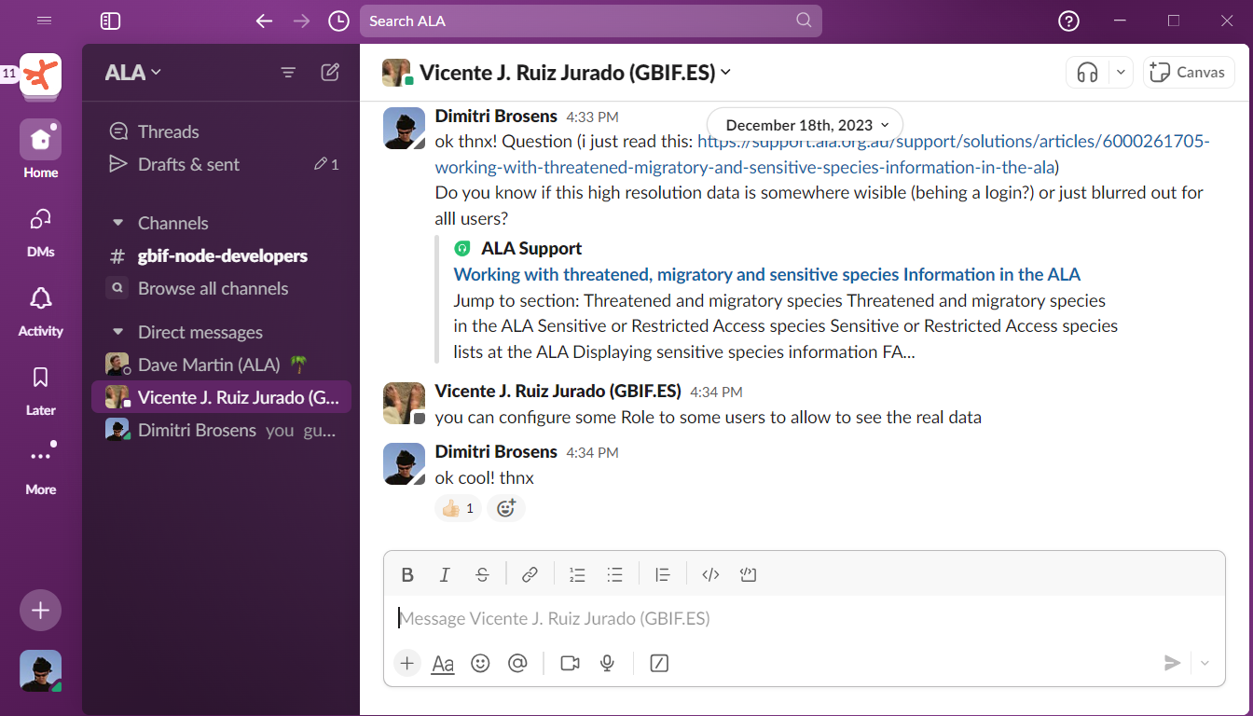Open Dimitri Brosens avatar at 4:33 PM

tap(404, 128)
